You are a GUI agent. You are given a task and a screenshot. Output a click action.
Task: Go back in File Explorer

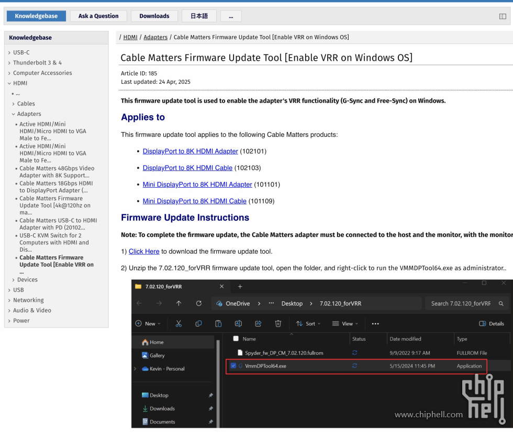click(x=139, y=304)
